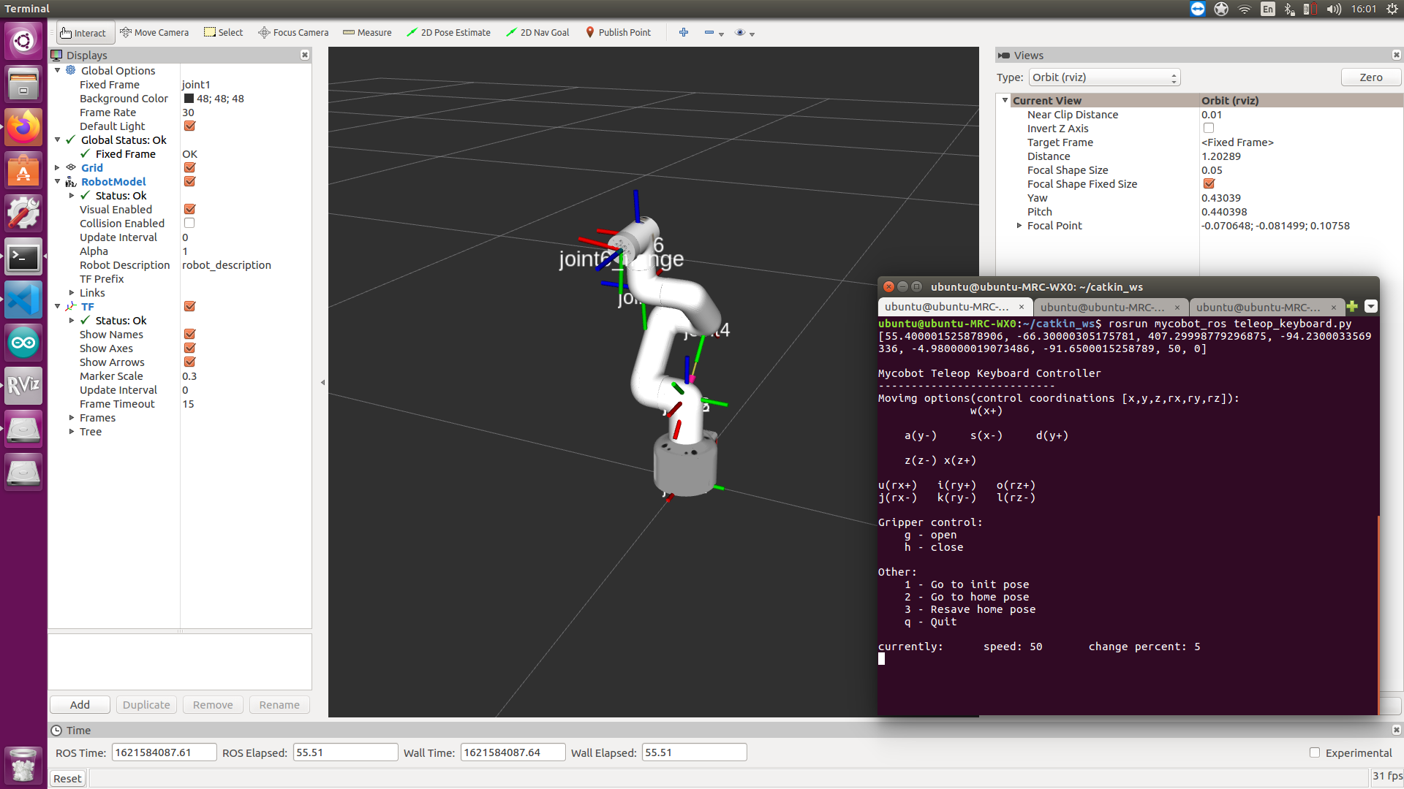Choose the 2D Pose Estimate tool
Screen dimensions: 1404x789
[448, 32]
